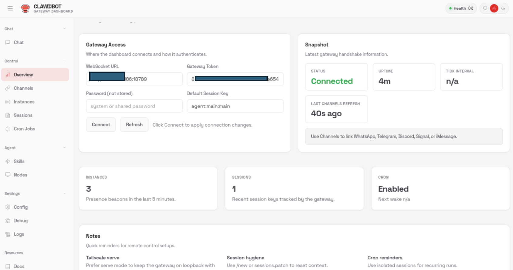Collapse the Agent sidebar section

click(x=64, y=148)
